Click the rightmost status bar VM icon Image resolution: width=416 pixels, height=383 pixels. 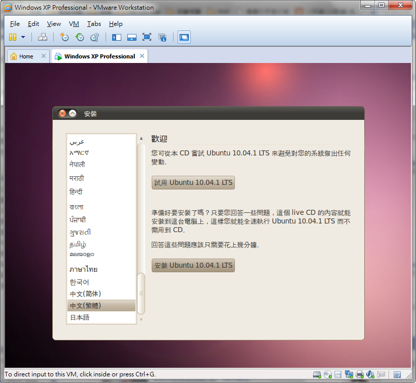(x=397, y=374)
